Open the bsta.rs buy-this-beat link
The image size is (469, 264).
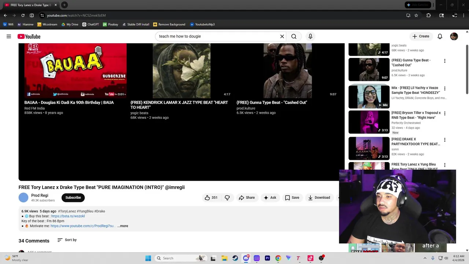click(x=68, y=216)
